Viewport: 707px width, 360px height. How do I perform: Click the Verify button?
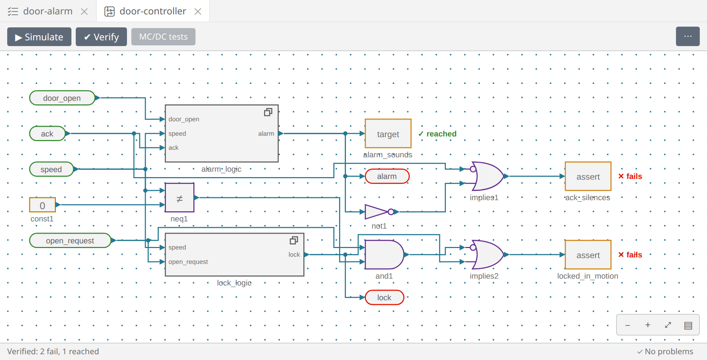click(x=101, y=37)
